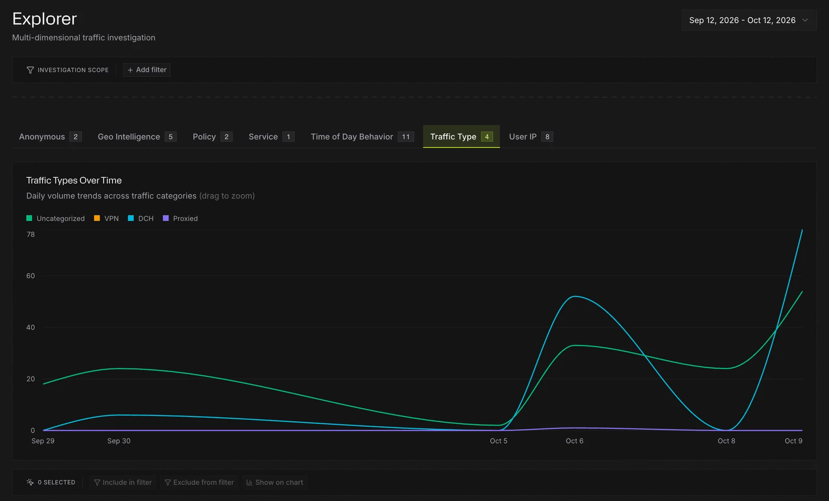Viewport: 829px width, 501px height.
Task: Click the funnel icon on Exclude from filter
Action: [167, 482]
